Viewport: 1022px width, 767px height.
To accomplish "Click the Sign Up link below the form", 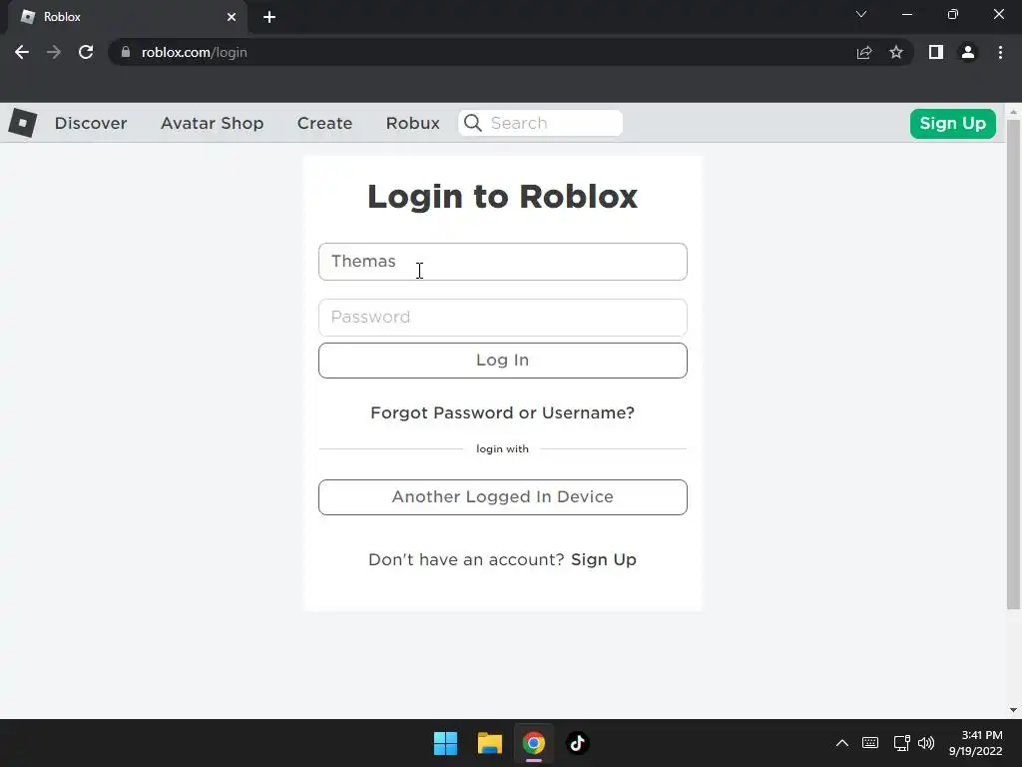I will (x=604, y=559).
